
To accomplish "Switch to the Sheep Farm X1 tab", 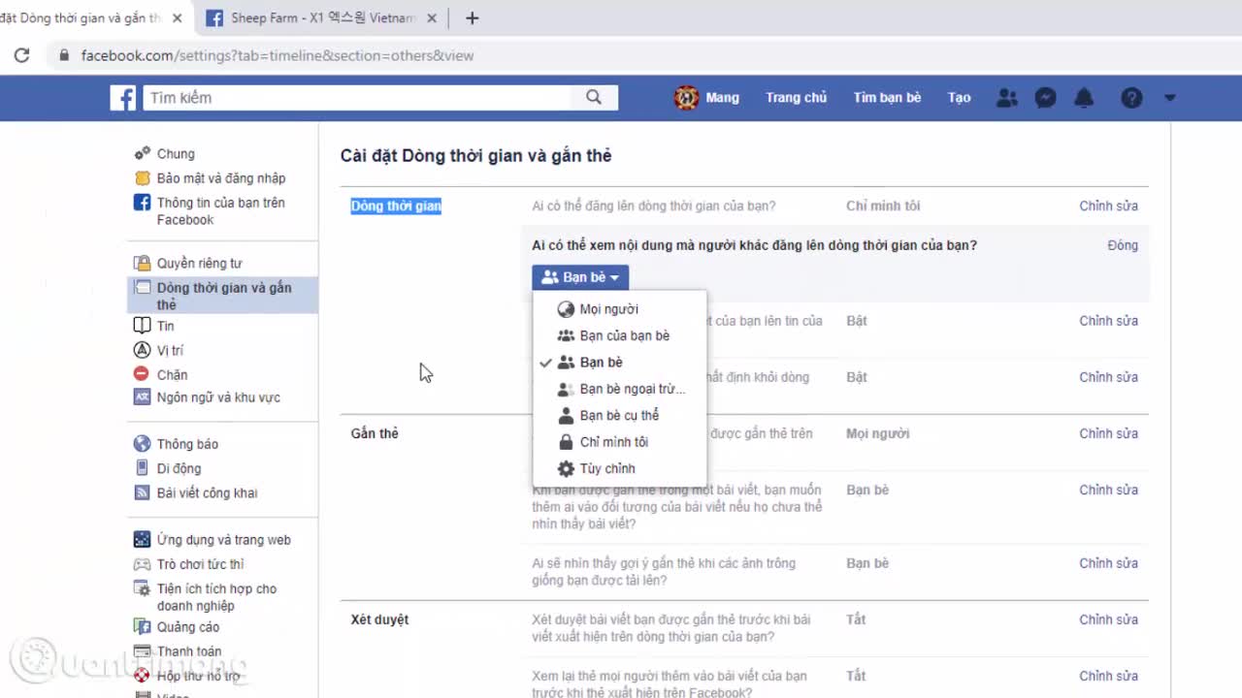I will [x=320, y=18].
